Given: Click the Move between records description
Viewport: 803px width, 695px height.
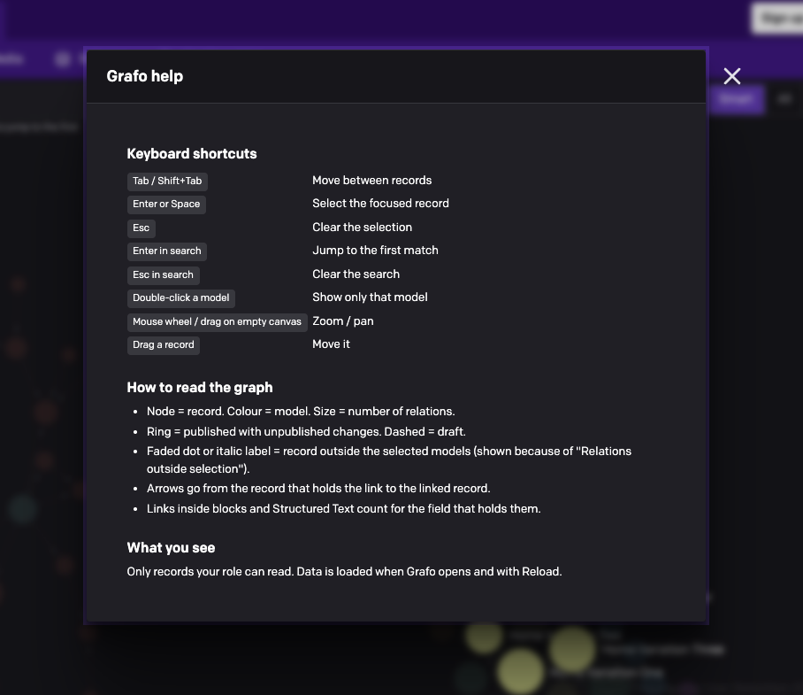Looking at the screenshot, I should (371, 181).
